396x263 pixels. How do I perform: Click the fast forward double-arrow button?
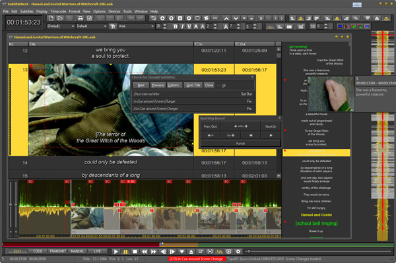(154, 251)
